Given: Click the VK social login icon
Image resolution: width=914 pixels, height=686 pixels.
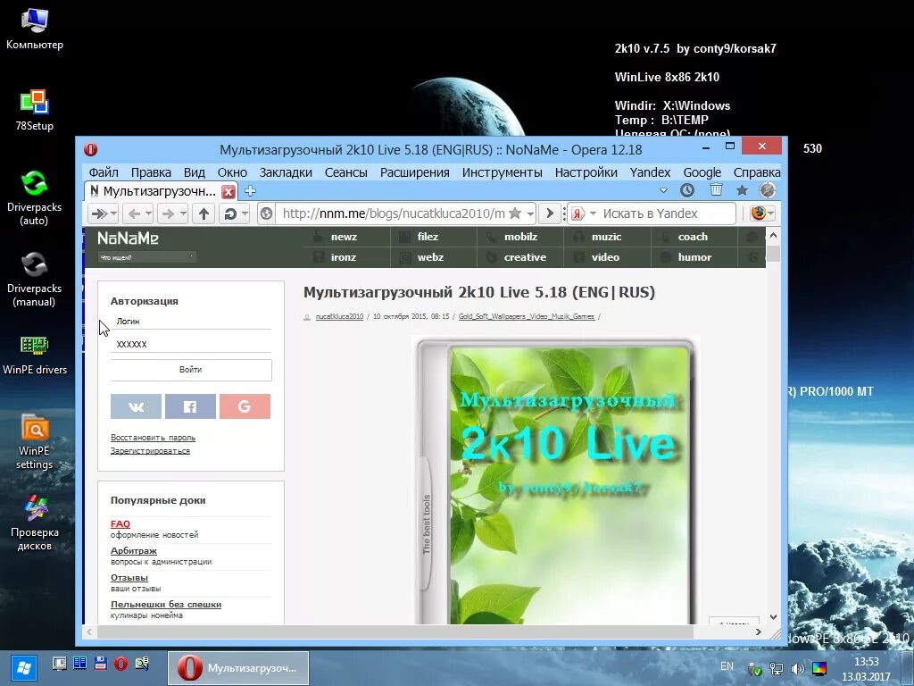Looking at the screenshot, I should [136, 406].
